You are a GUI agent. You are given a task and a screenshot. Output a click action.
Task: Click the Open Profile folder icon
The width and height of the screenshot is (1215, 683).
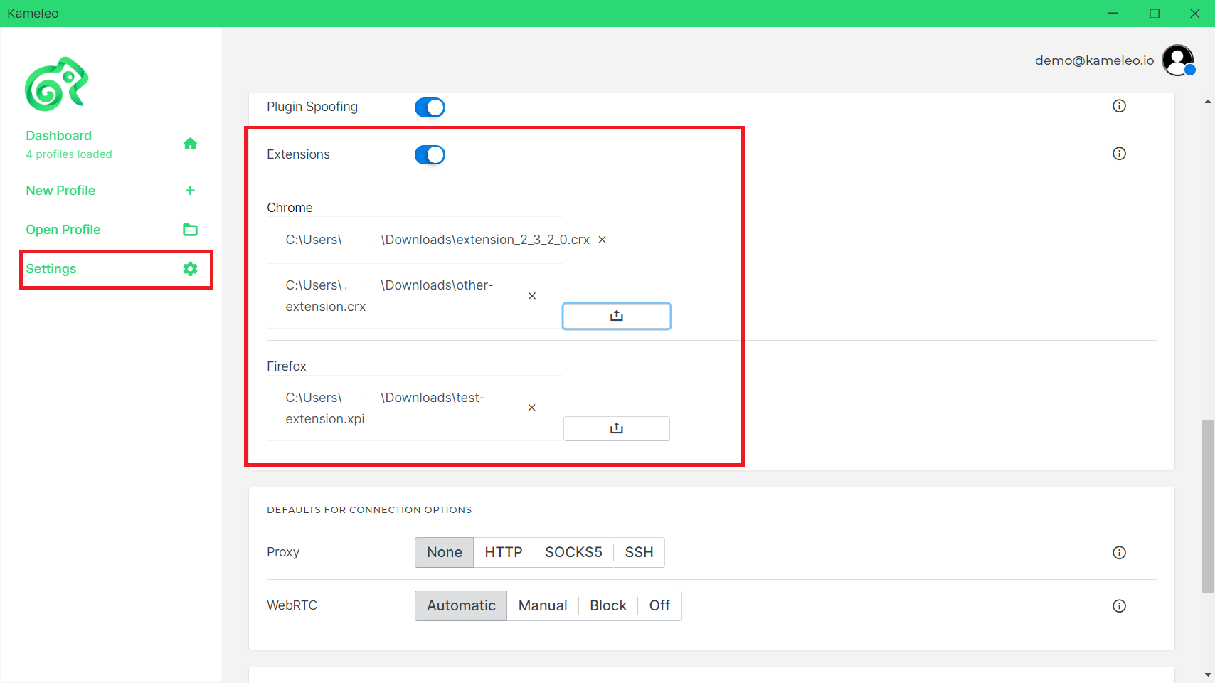pyautogui.click(x=190, y=230)
